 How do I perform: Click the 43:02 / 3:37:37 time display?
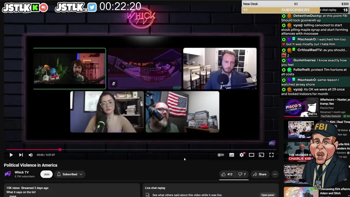(46, 155)
